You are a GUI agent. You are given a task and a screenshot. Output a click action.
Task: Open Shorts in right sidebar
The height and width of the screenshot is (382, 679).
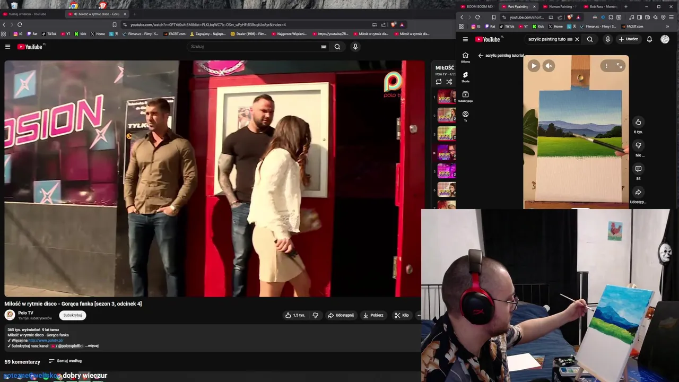(465, 77)
